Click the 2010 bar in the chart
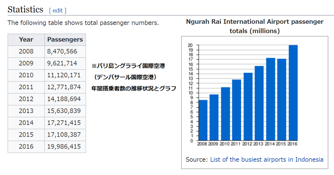The width and height of the screenshot is (334, 175). (x=226, y=114)
